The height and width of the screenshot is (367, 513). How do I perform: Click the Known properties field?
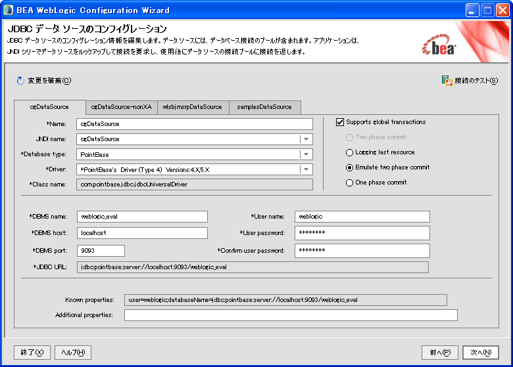[x=285, y=300]
